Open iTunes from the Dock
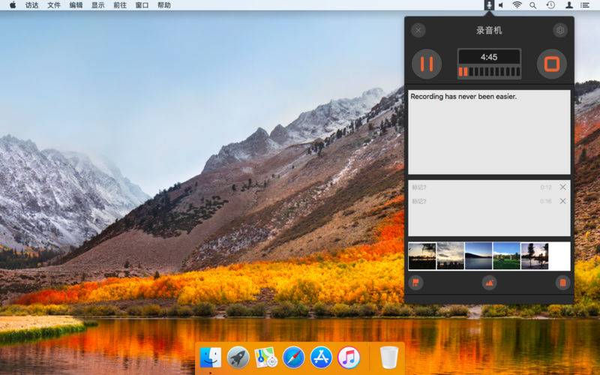Screen dimensions: 600x375 (349, 358)
